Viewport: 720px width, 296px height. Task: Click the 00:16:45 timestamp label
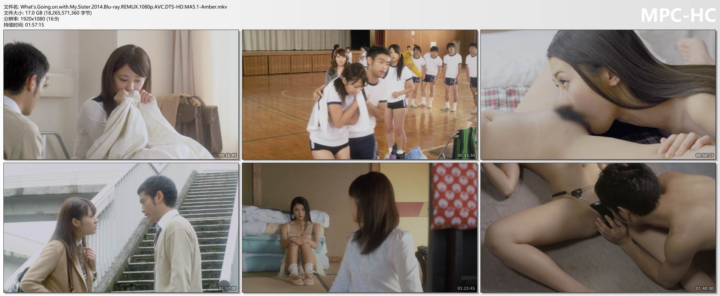coord(228,155)
